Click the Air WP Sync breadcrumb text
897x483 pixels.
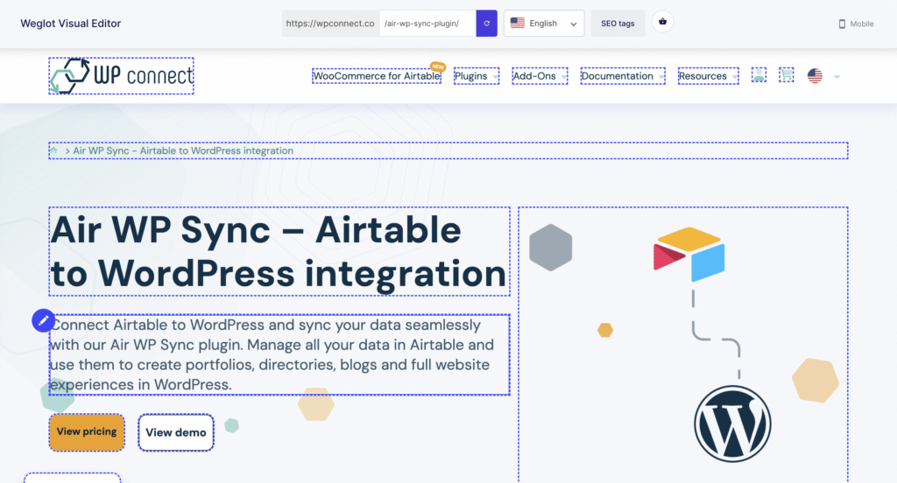(x=182, y=150)
